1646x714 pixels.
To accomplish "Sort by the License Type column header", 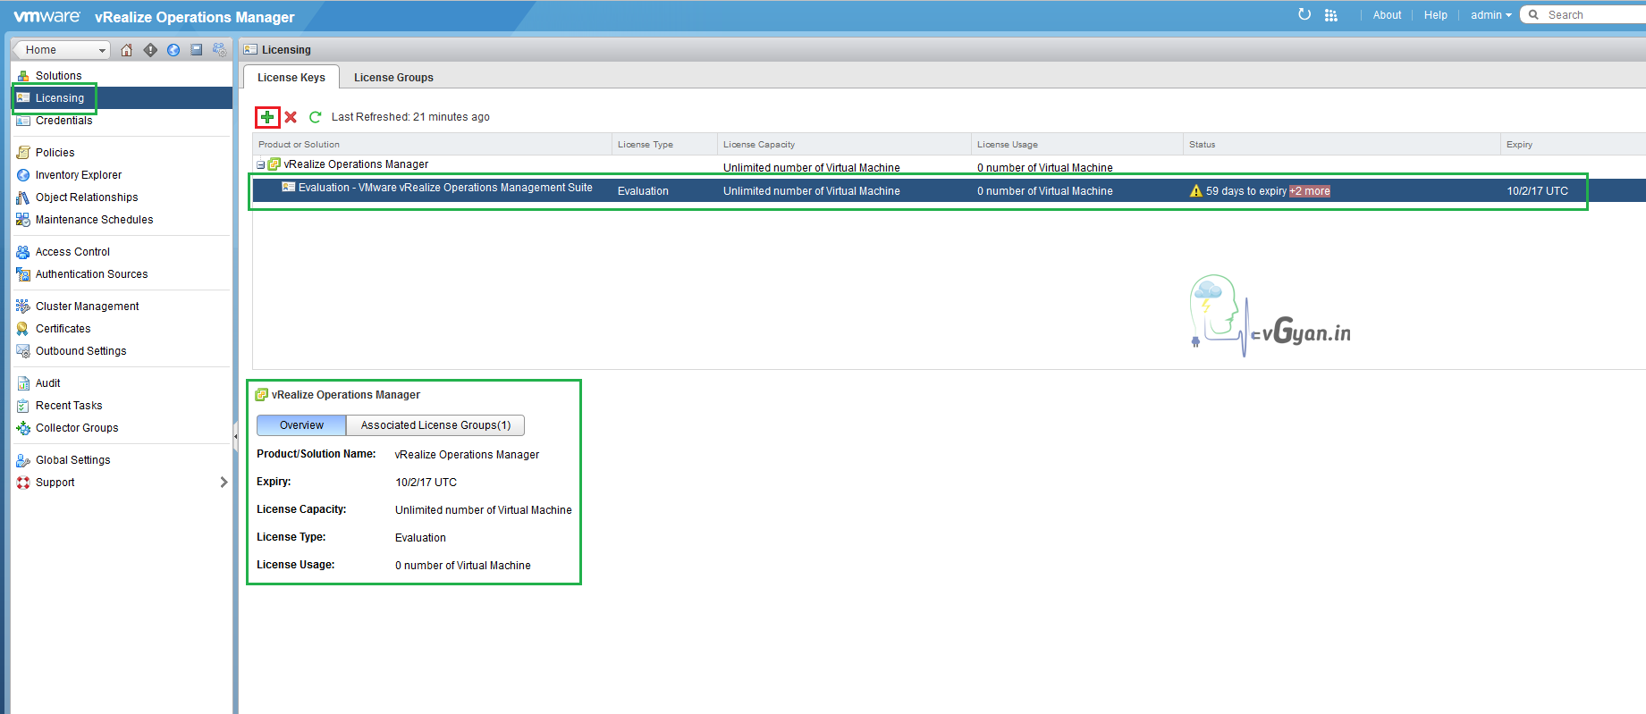I will 646,145.
